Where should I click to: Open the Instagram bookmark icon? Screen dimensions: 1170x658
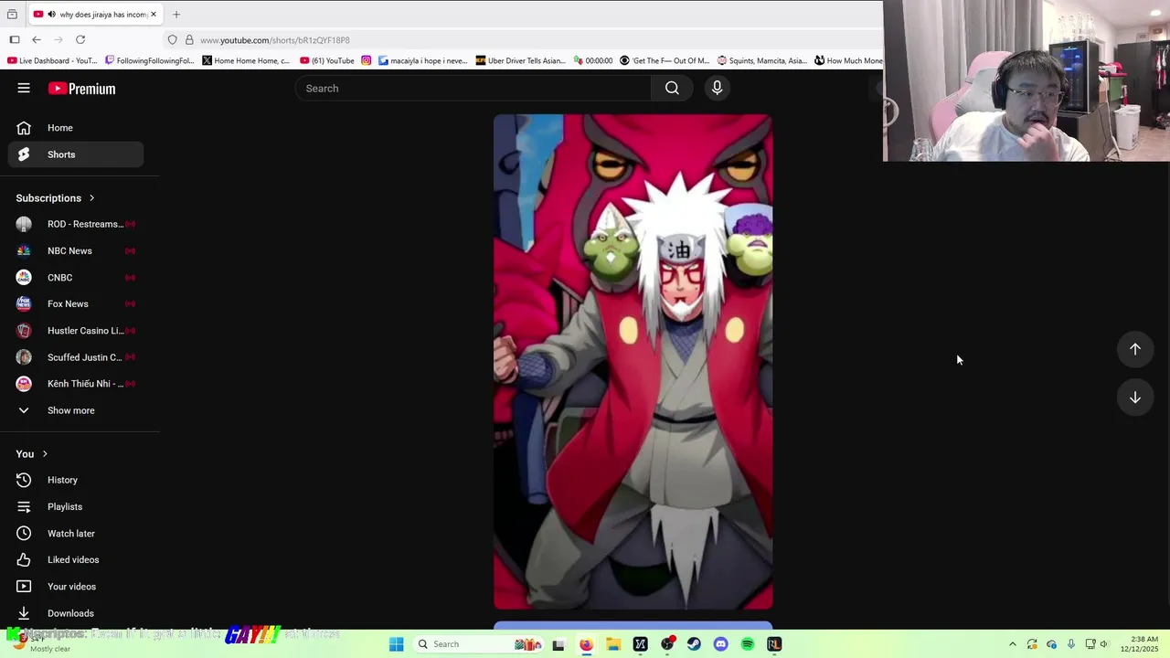367,61
